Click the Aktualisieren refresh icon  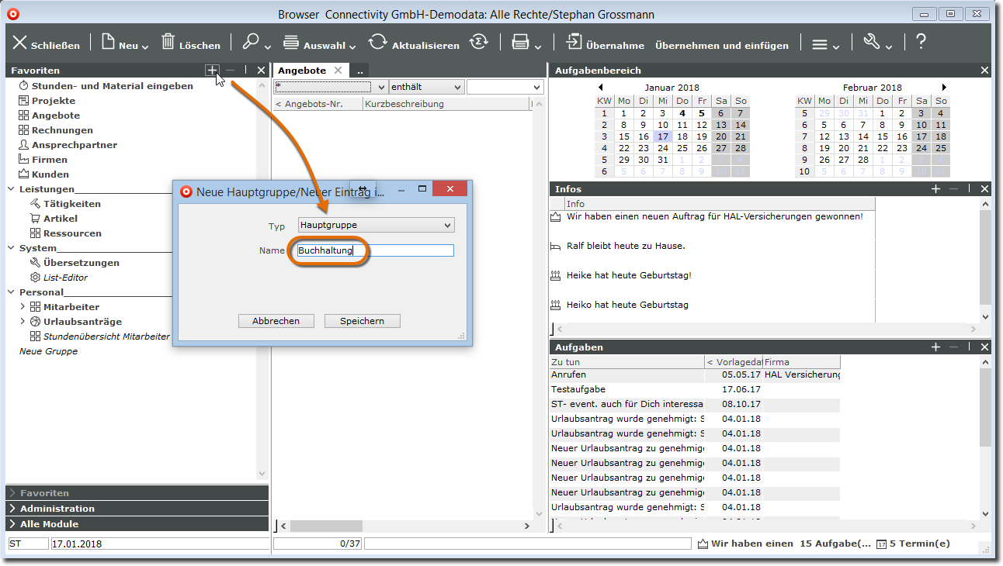[x=377, y=43]
